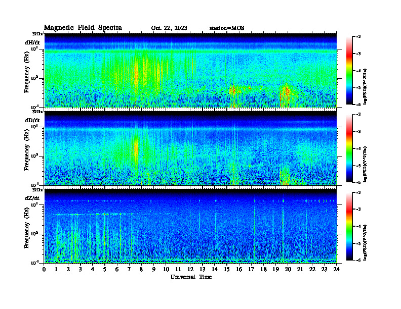Image resolution: width=401 pixels, height=309 pixels.
Task: Click hour tick label 8 on the time axis
Action: tap(141, 269)
